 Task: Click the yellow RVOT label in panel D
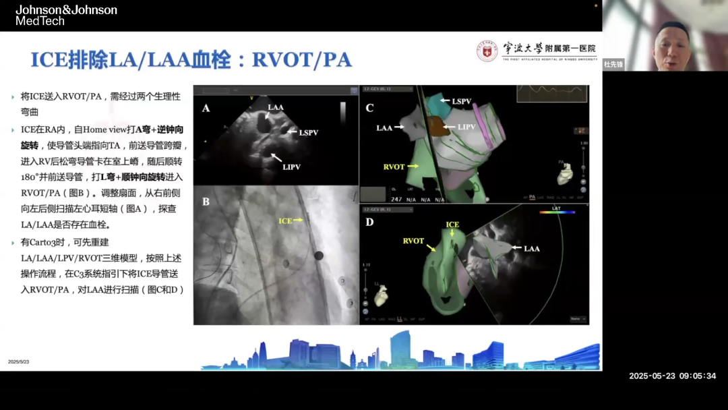(x=413, y=241)
